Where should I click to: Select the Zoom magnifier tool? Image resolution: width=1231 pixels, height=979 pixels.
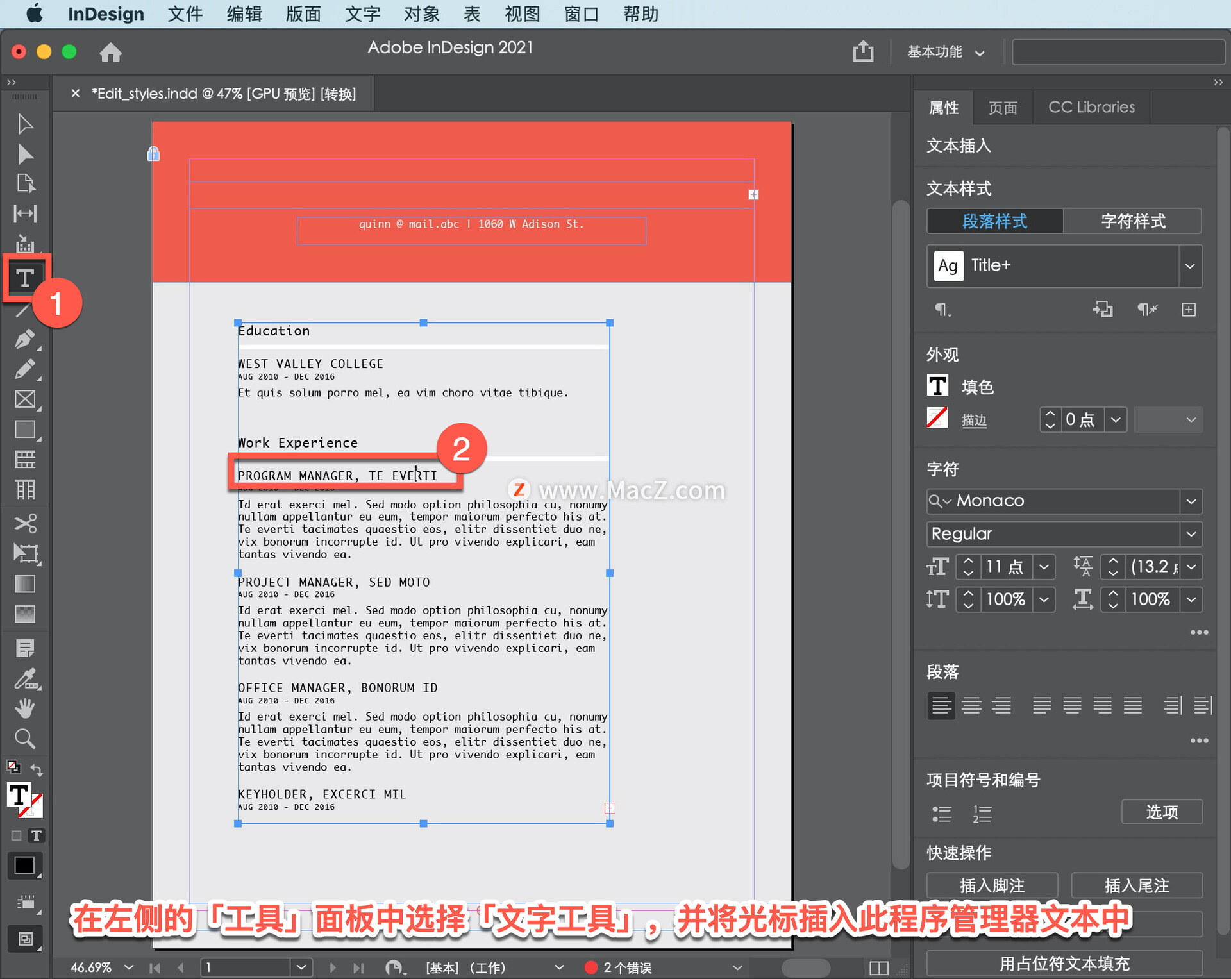click(x=25, y=739)
